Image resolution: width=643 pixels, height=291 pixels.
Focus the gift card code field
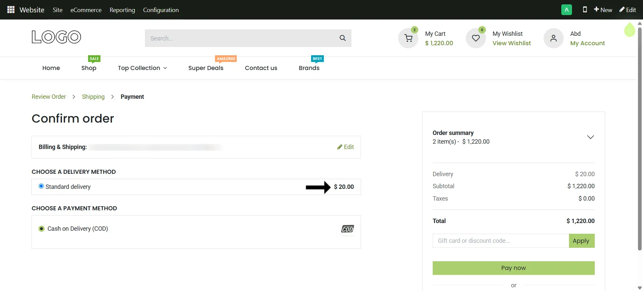click(500, 241)
